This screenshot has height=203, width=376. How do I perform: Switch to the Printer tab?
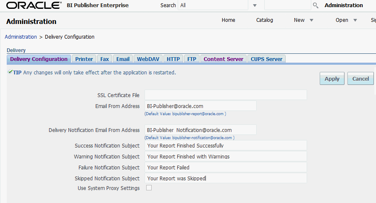click(84, 59)
